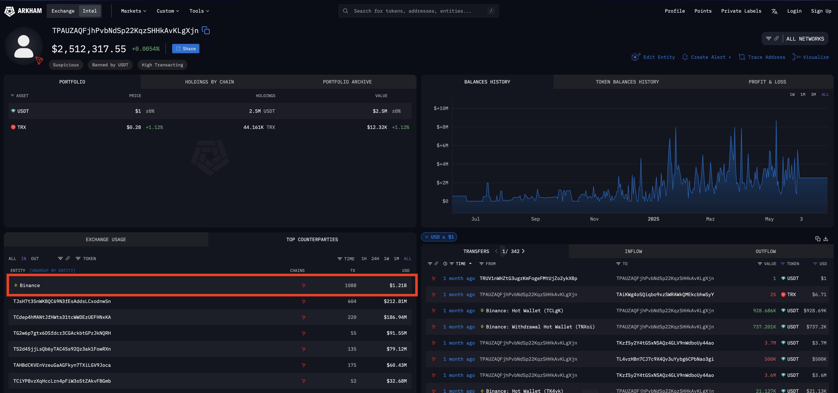Click the Tron chain icon in the Binance row

[x=303, y=285]
